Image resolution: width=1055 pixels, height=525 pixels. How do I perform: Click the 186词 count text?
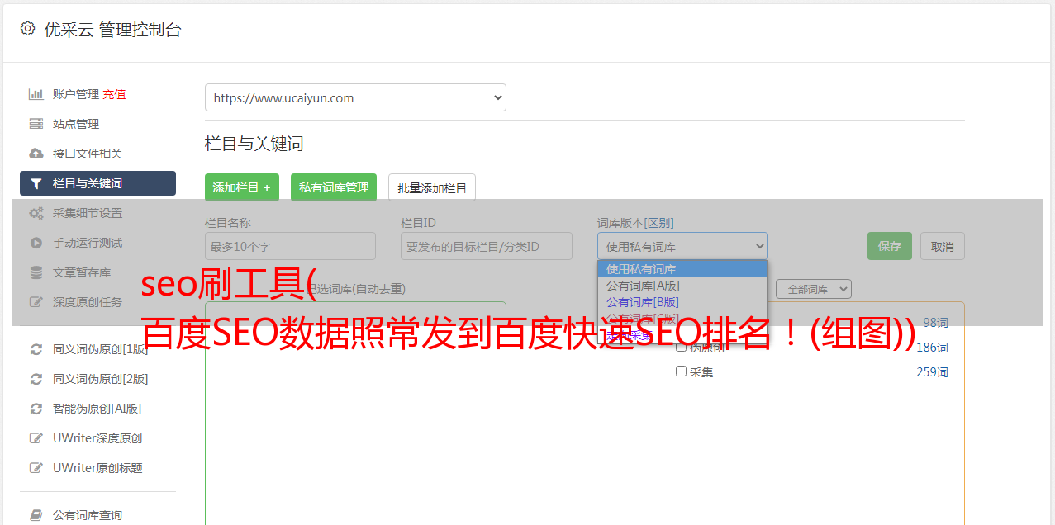pyautogui.click(x=932, y=348)
